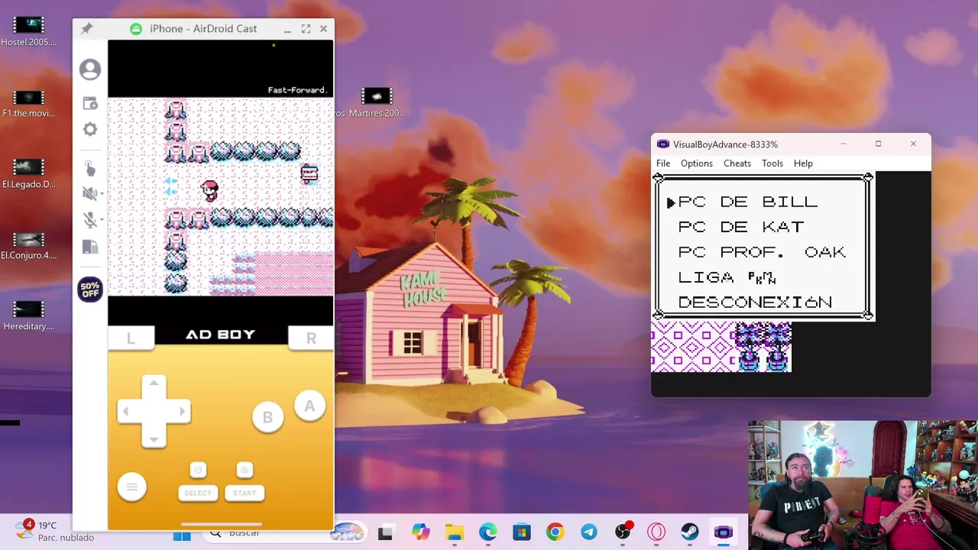This screenshot has width=978, height=550.
Task: Tap the small icon above START
Action: point(244,470)
